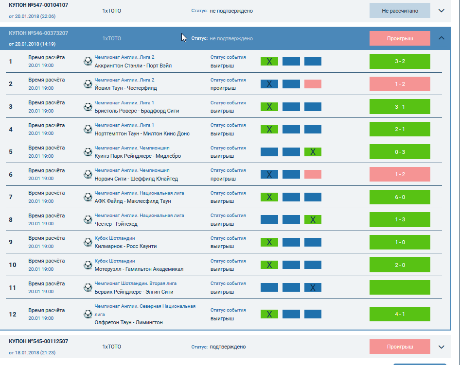Click score 1 - 3 for Честер - Гэйтсхед
The image size is (460, 365).
(x=400, y=219)
